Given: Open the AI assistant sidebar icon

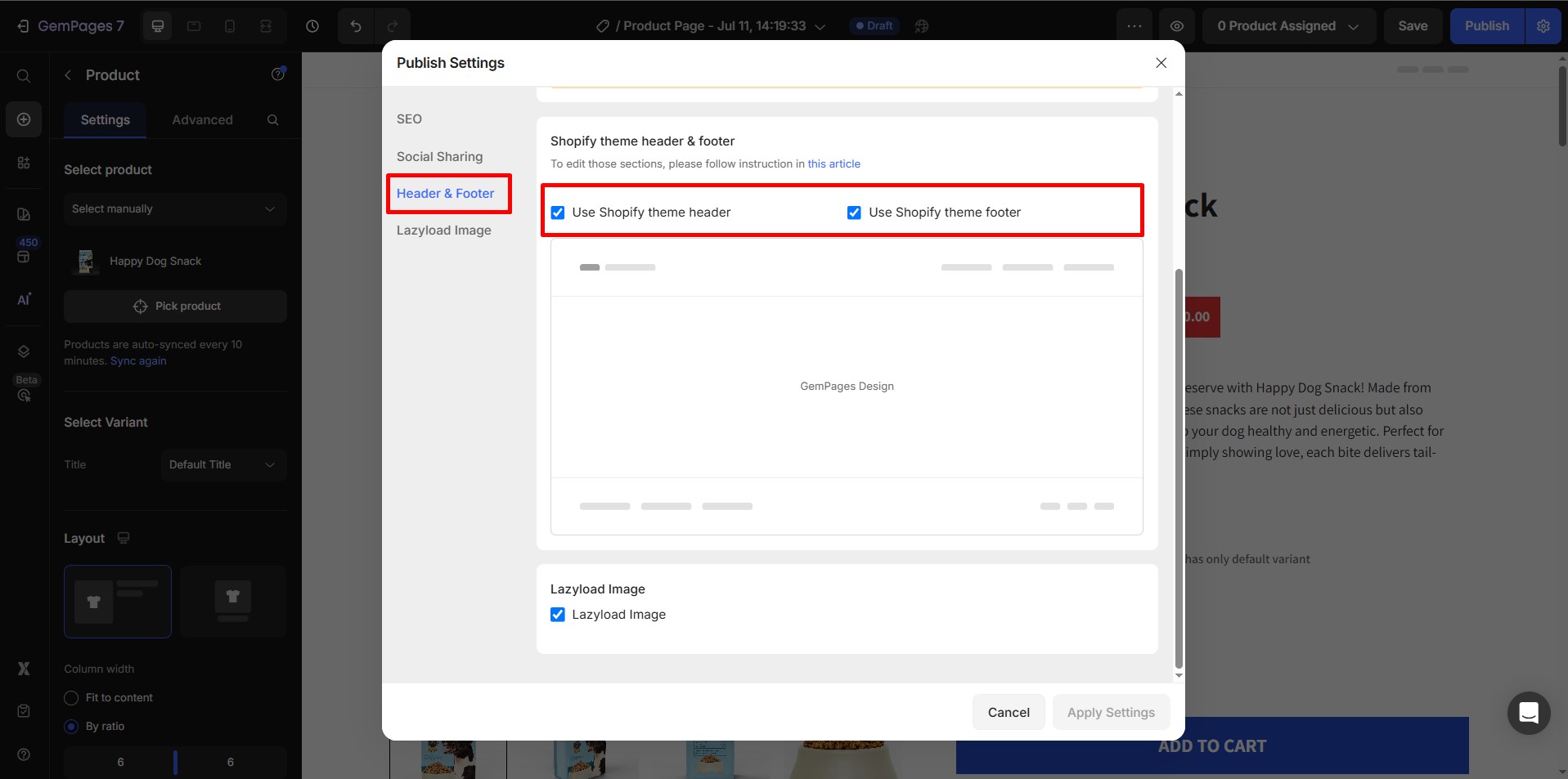Looking at the screenshot, I should point(24,299).
